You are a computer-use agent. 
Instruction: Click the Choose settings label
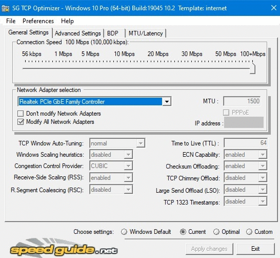pyautogui.click(x=93, y=232)
